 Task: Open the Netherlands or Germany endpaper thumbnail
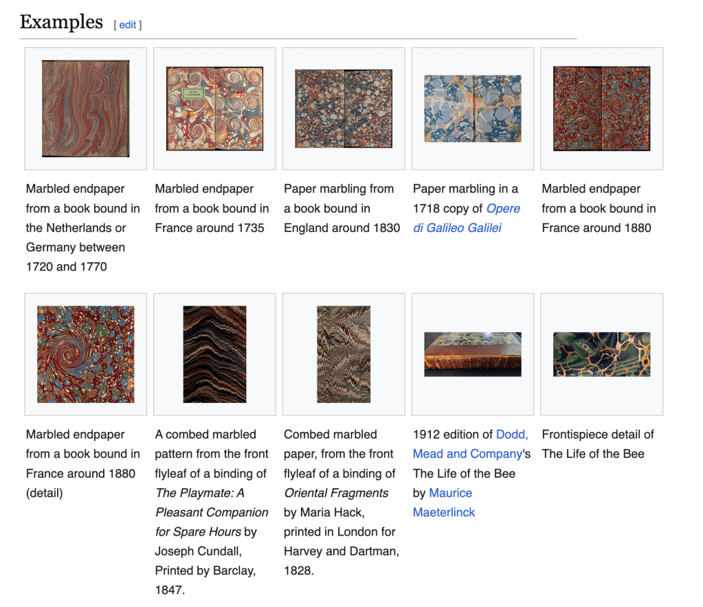coord(85,108)
